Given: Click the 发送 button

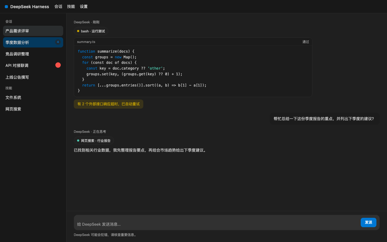Looking at the screenshot, I should [369, 222].
